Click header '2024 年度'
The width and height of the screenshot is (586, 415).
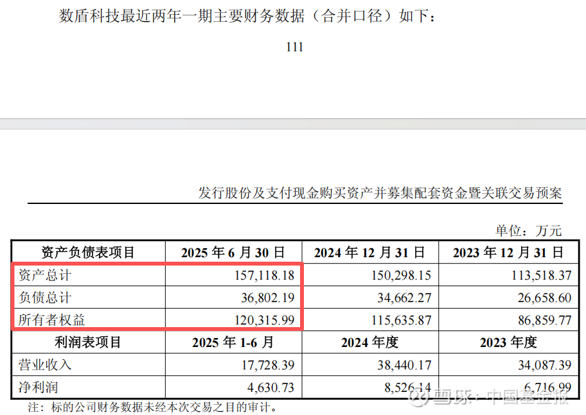(x=369, y=343)
